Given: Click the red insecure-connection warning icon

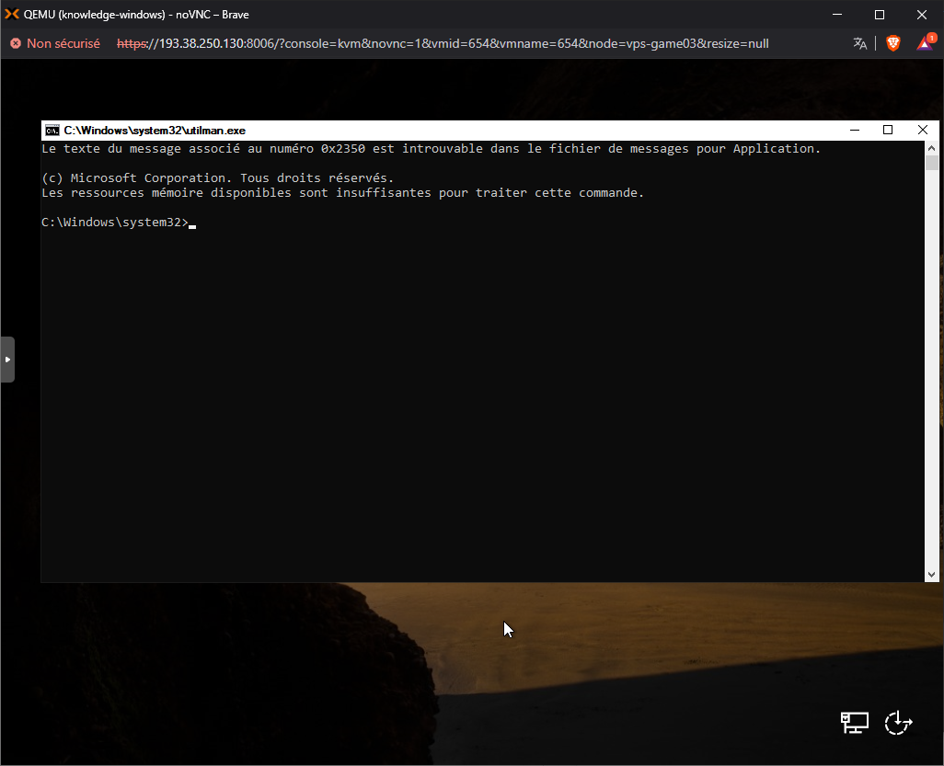Looking at the screenshot, I should click(16, 43).
